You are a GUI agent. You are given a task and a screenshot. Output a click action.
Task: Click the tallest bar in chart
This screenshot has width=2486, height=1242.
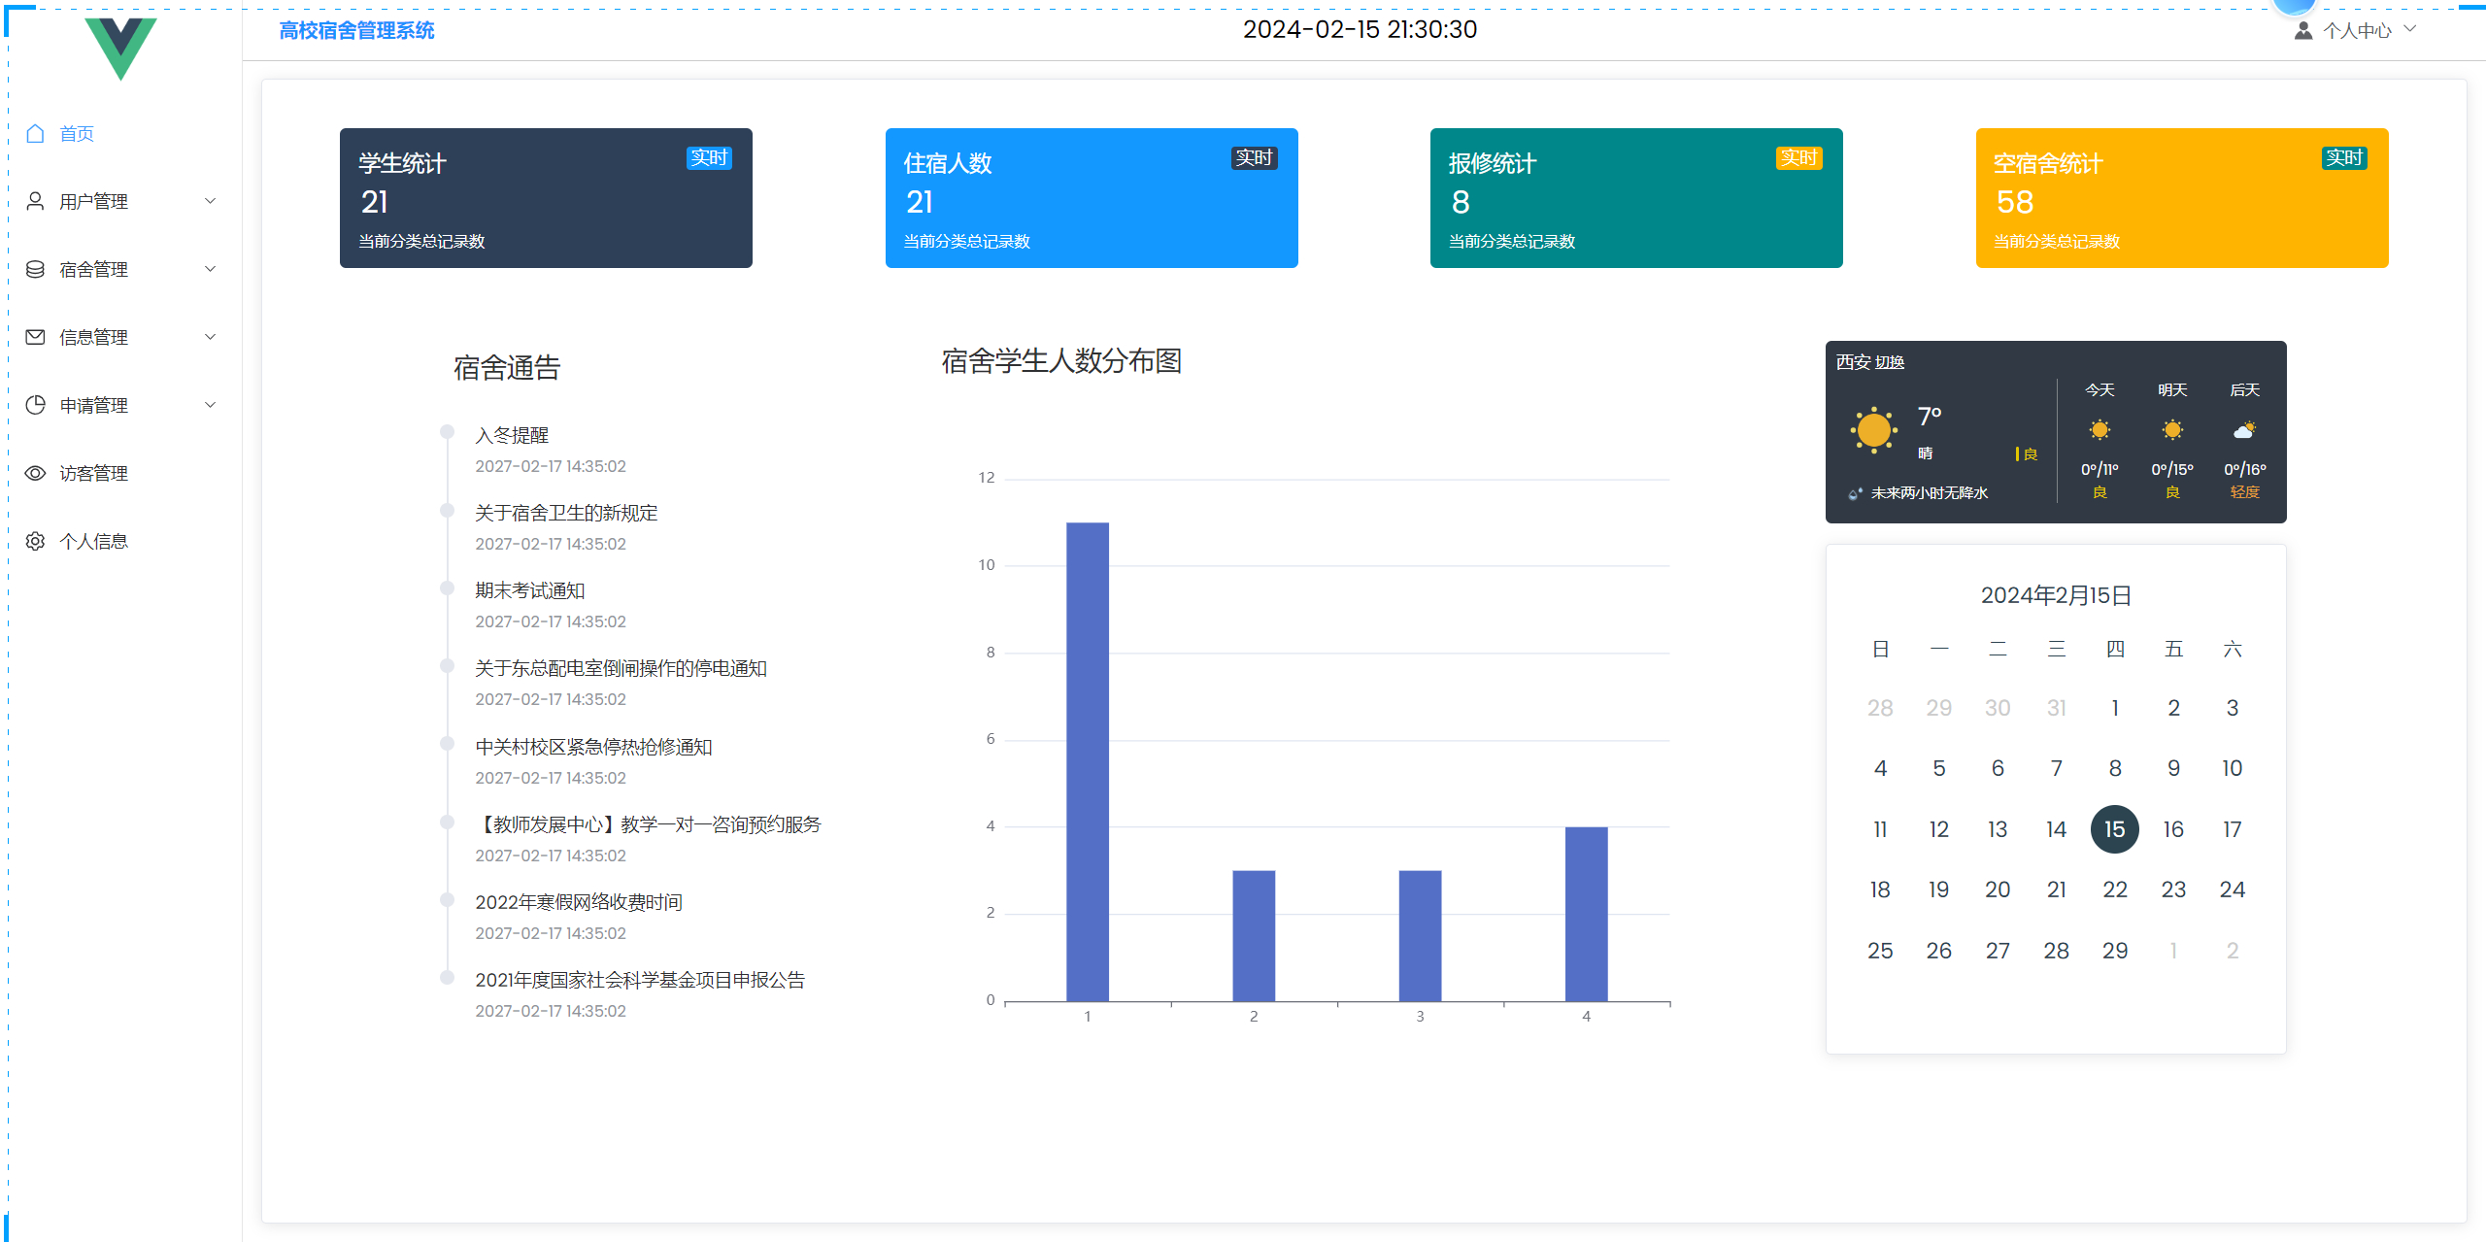pyautogui.click(x=1087, y=761)
